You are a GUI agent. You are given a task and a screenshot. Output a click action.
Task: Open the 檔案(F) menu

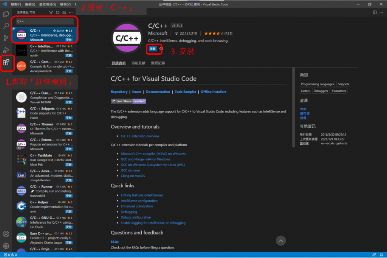click(16, 4)
